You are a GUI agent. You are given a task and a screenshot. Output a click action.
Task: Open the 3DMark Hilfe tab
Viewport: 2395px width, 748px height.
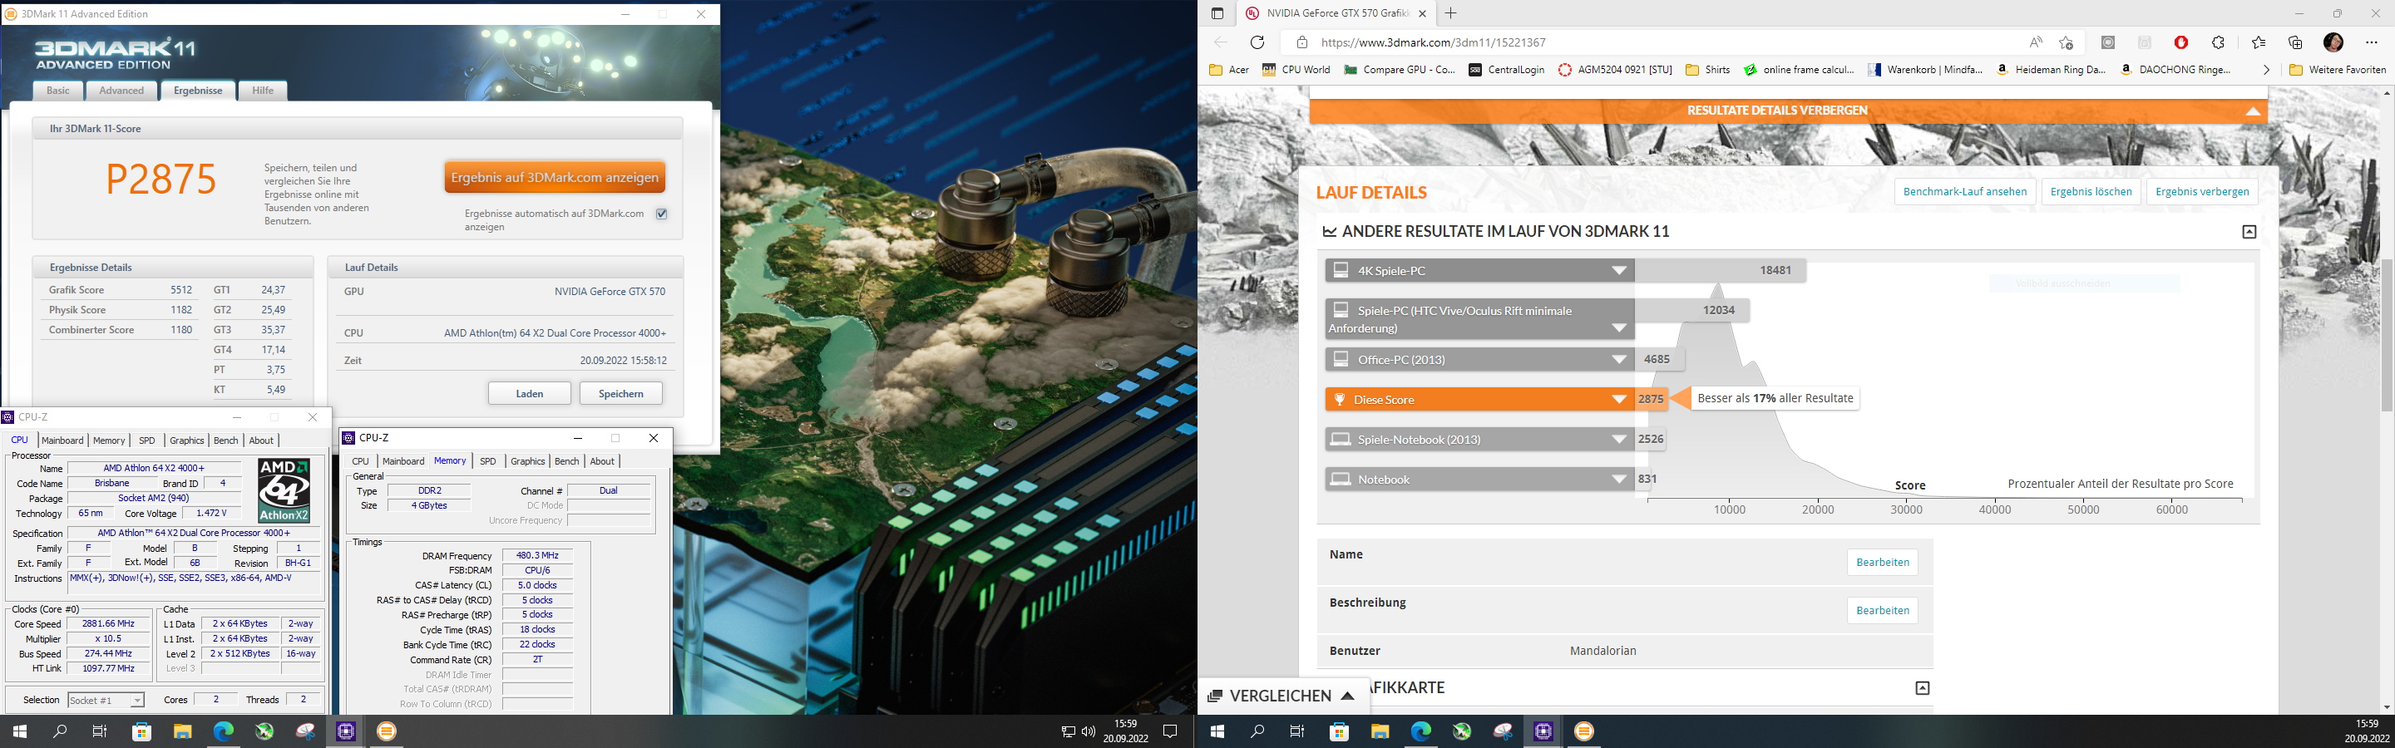click(263, 90)
